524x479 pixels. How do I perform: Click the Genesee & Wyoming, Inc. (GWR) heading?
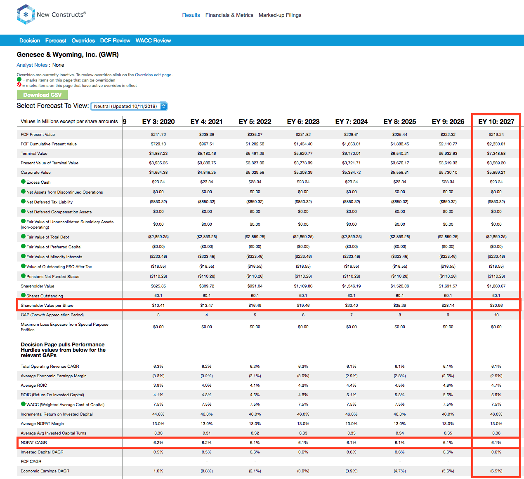[68, 54]
